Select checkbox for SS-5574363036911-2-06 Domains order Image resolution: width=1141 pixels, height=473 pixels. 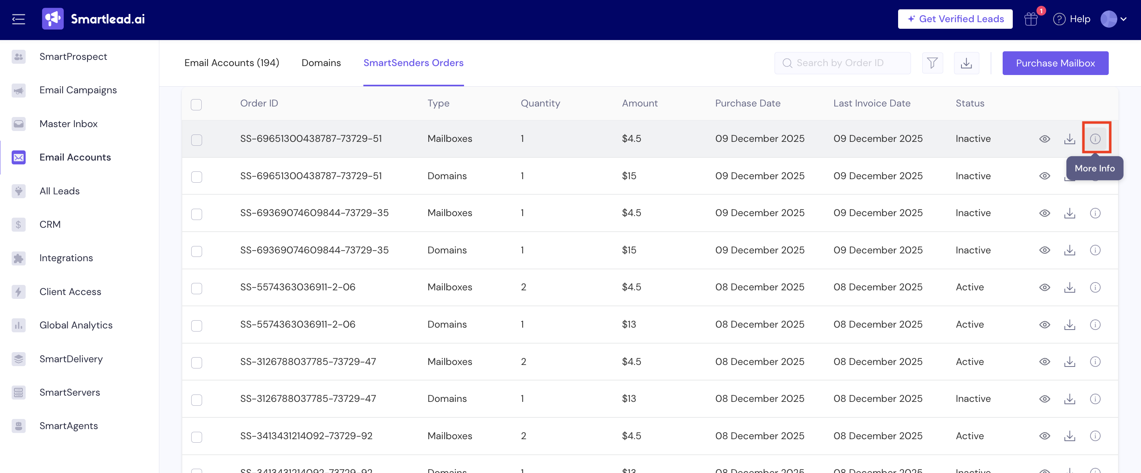point(196,326)
